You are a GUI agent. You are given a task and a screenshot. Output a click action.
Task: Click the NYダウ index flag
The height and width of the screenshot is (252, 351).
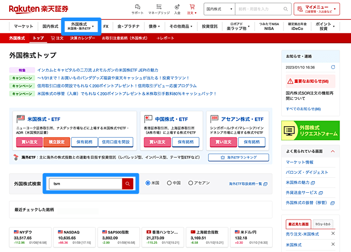point(16,232)
